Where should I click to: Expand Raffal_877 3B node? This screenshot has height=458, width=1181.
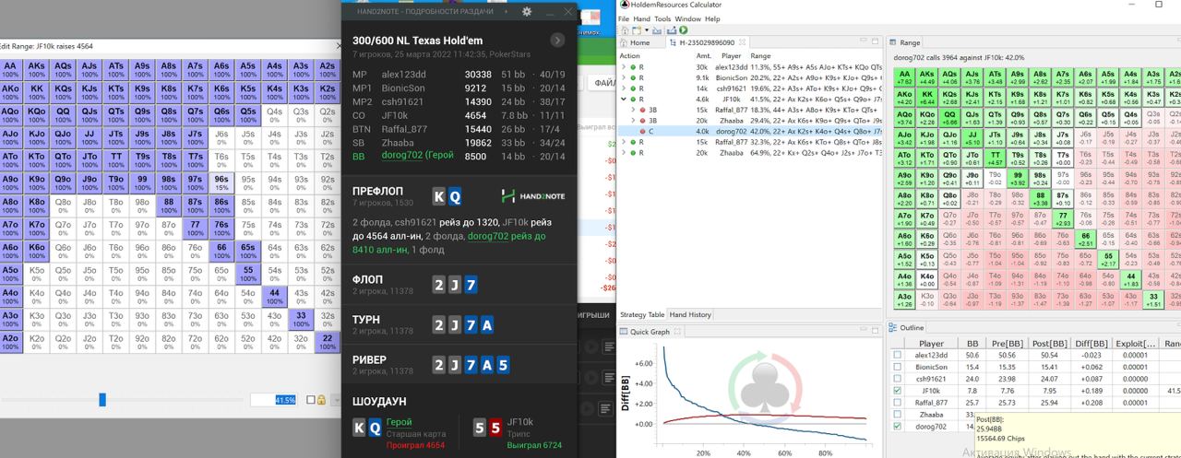pyautogui.click(x=633, y=110)
